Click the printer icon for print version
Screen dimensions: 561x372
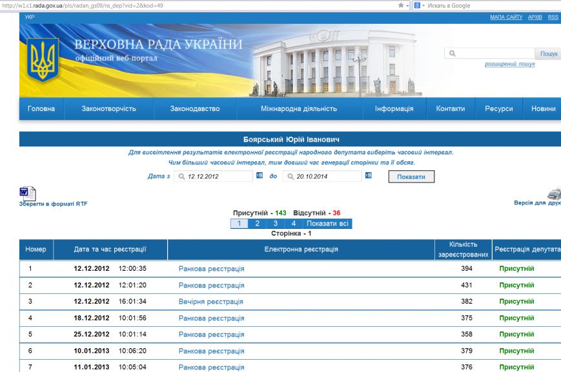point(554,193)
